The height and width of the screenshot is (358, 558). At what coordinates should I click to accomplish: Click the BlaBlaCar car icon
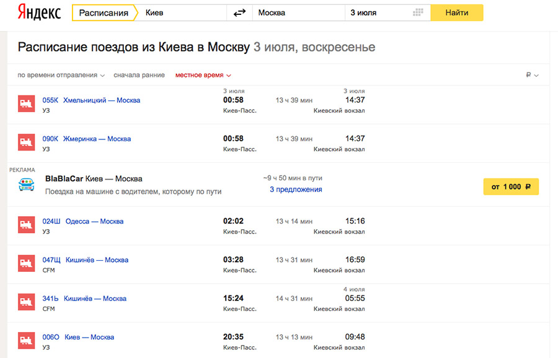(x=26, y=184)
